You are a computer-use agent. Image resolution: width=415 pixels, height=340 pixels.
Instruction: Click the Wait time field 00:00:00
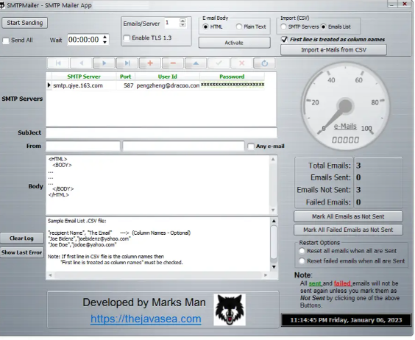click(x=85, y=40)
